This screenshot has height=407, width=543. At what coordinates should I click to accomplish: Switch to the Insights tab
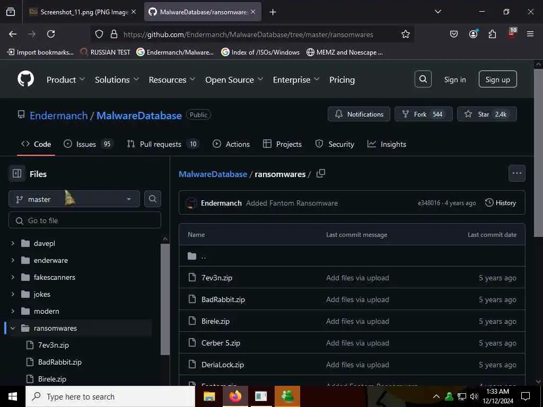click(x=387, y=144)
